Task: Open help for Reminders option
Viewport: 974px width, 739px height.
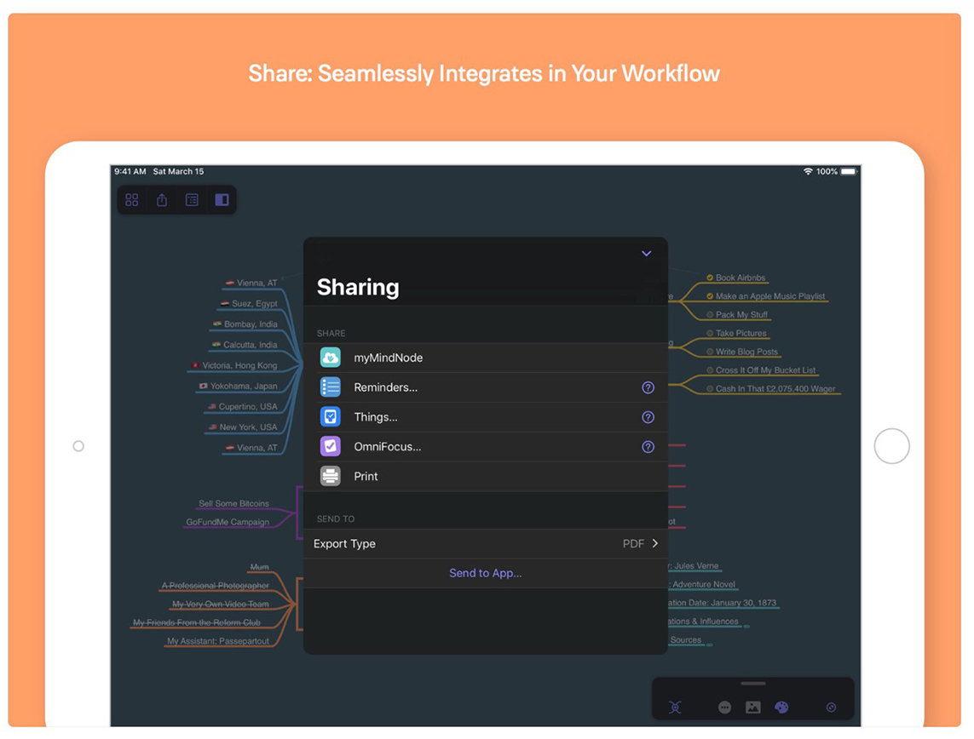Action: (648, 388)
